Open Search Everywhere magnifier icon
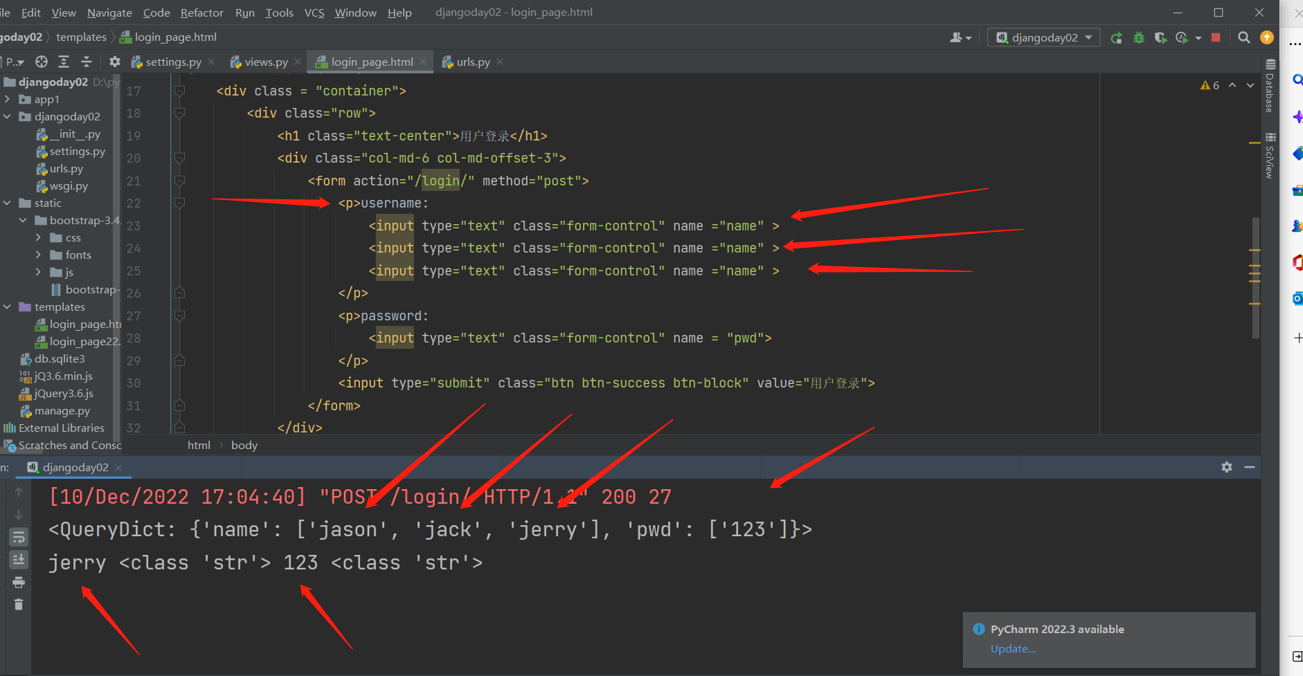This screenshot has height=676, width=1303. (x=1244, y=37)
